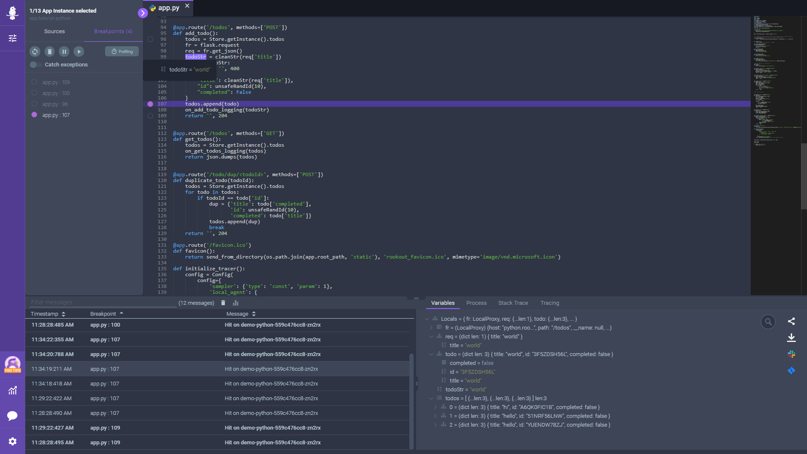Collapse the Locals tree node
The image size is (807, 454).
point(427,319)
